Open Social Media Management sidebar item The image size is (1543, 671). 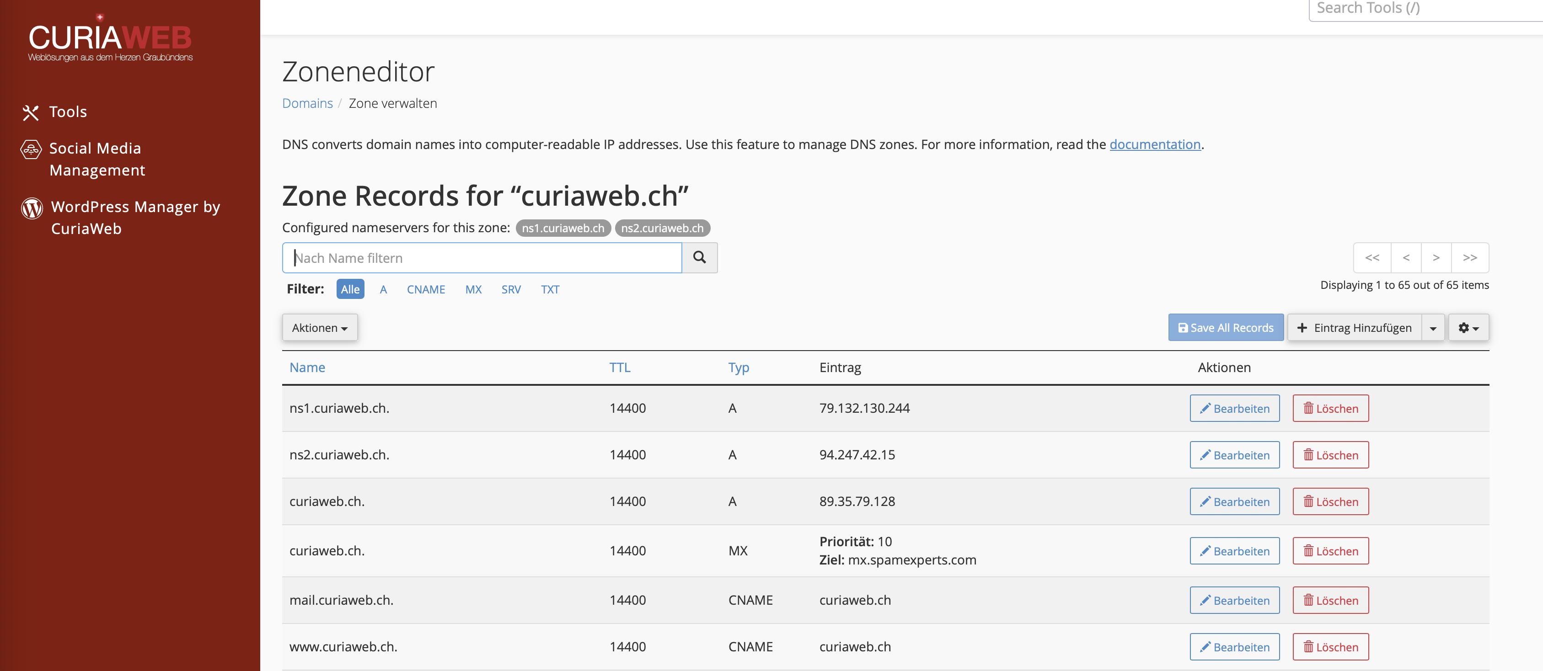83,159
